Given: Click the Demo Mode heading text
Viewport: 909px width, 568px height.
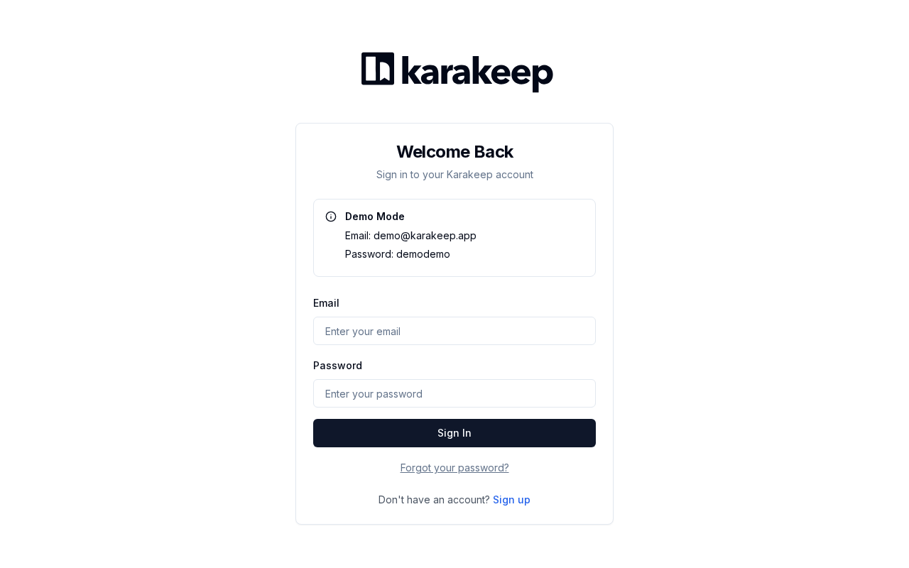Looking at the screenshot, I should pos(375,217).
